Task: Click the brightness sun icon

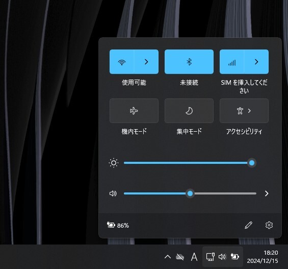Action: (114, 163)
